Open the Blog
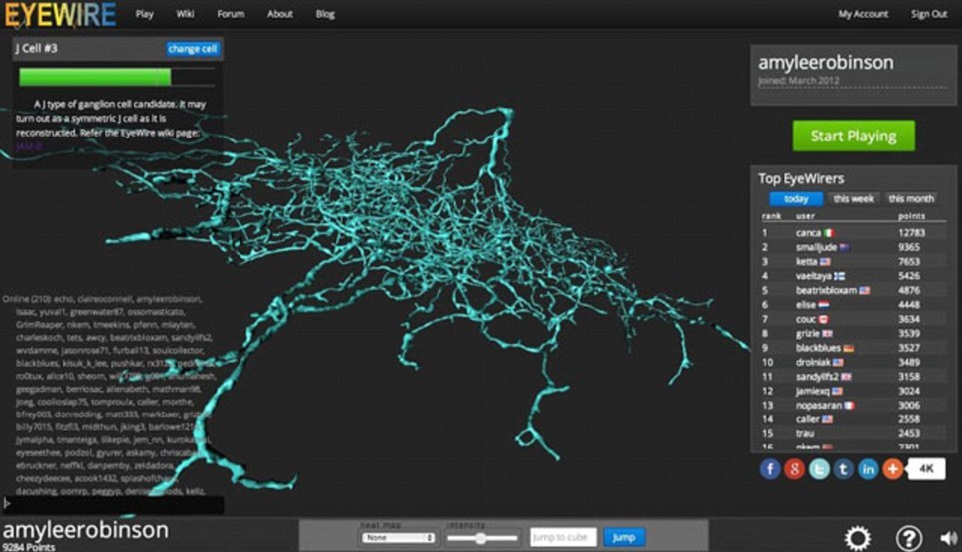The width and height of the screenshot is (962, 552). click(325, 14)
